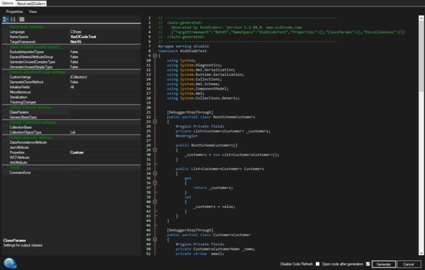Click the CSharp language value
425x270 pixels.
(x=76, y=32)
